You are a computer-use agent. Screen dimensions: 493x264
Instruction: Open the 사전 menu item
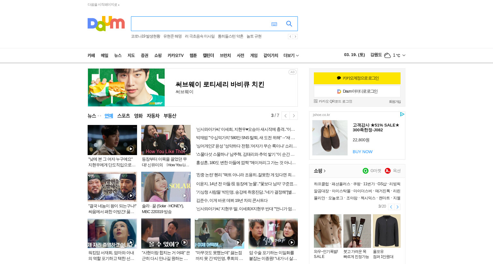[240, 55]
